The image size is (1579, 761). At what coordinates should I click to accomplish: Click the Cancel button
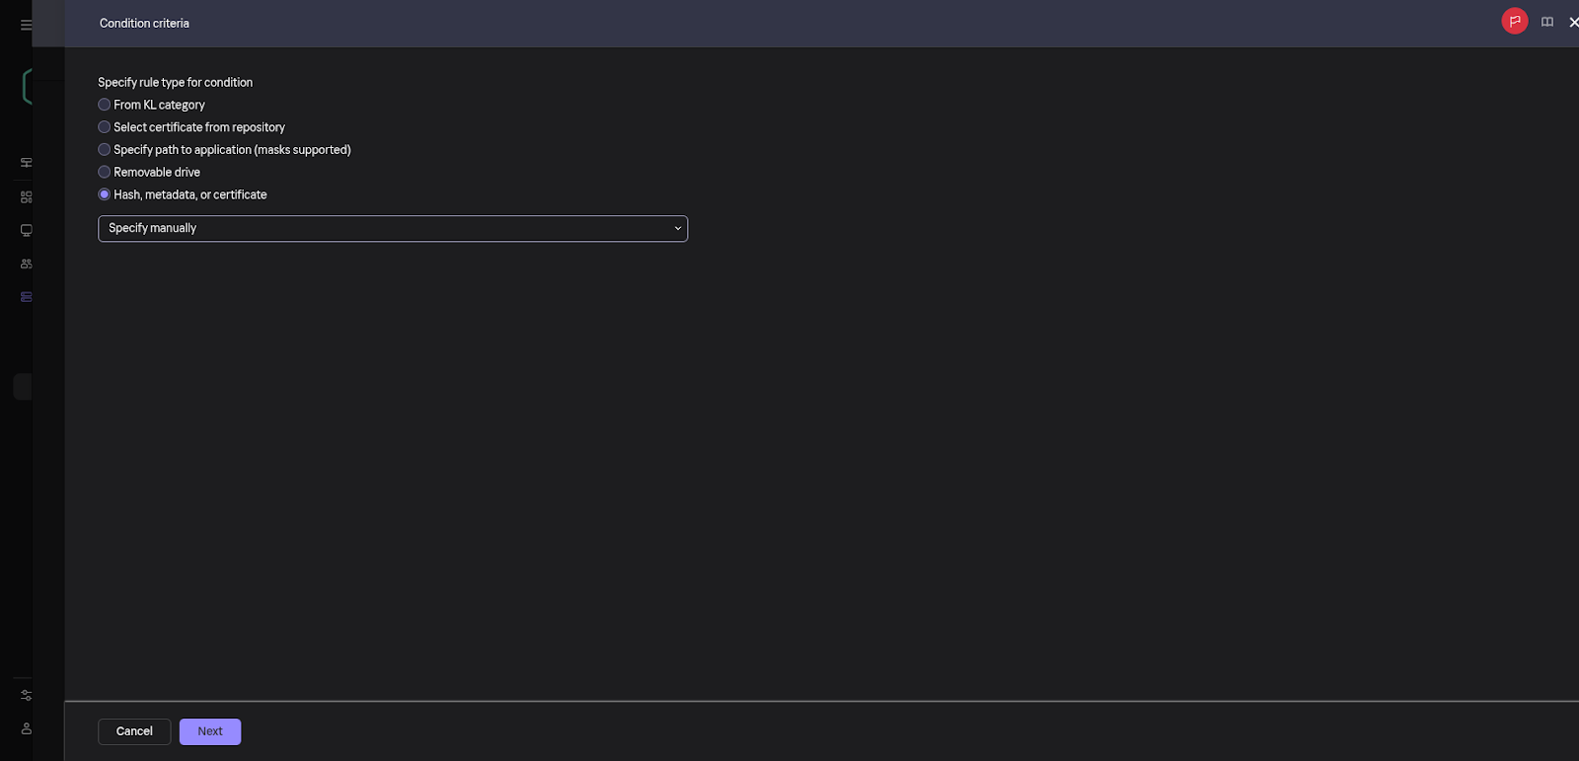[x=134, y=731]
